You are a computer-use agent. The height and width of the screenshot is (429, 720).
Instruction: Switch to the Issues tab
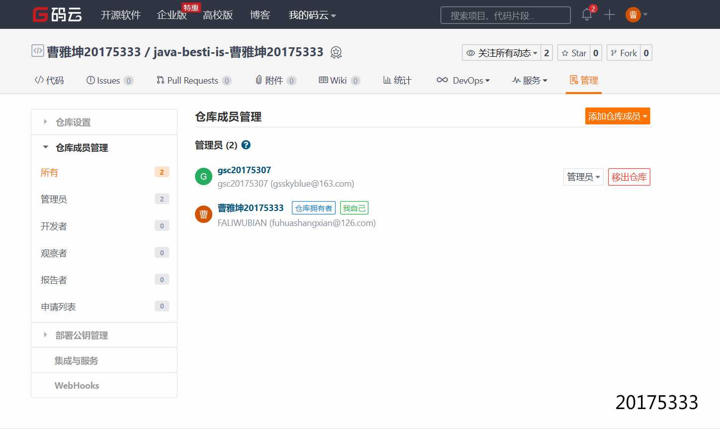coord(110,80)
